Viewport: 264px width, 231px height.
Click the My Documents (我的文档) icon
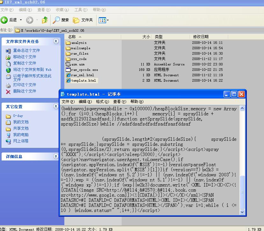point(8,122)
